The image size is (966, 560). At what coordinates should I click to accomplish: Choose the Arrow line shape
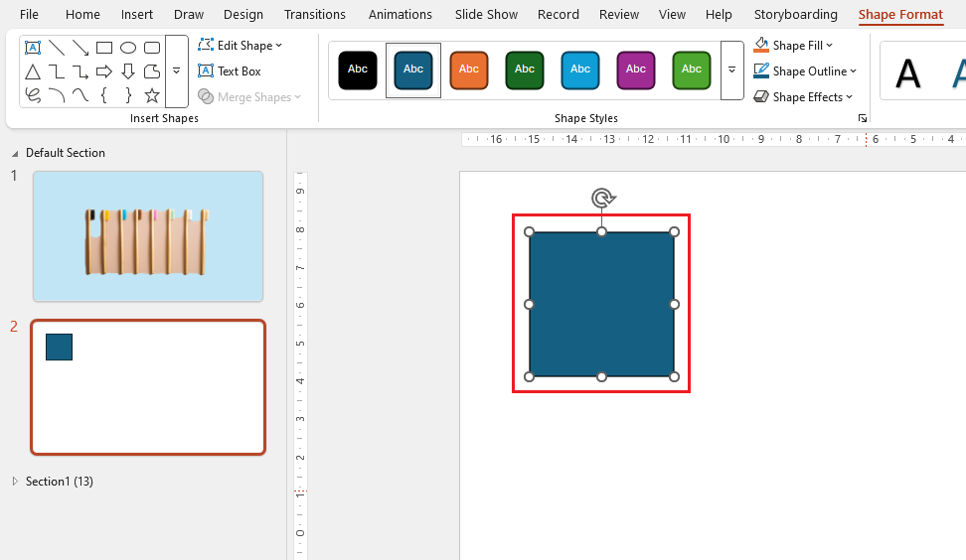[x=80, y=48]
